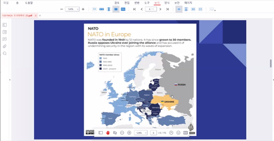Toggle single page view mode
Viewport: 274px width, 141px height.
pos(179,9)
